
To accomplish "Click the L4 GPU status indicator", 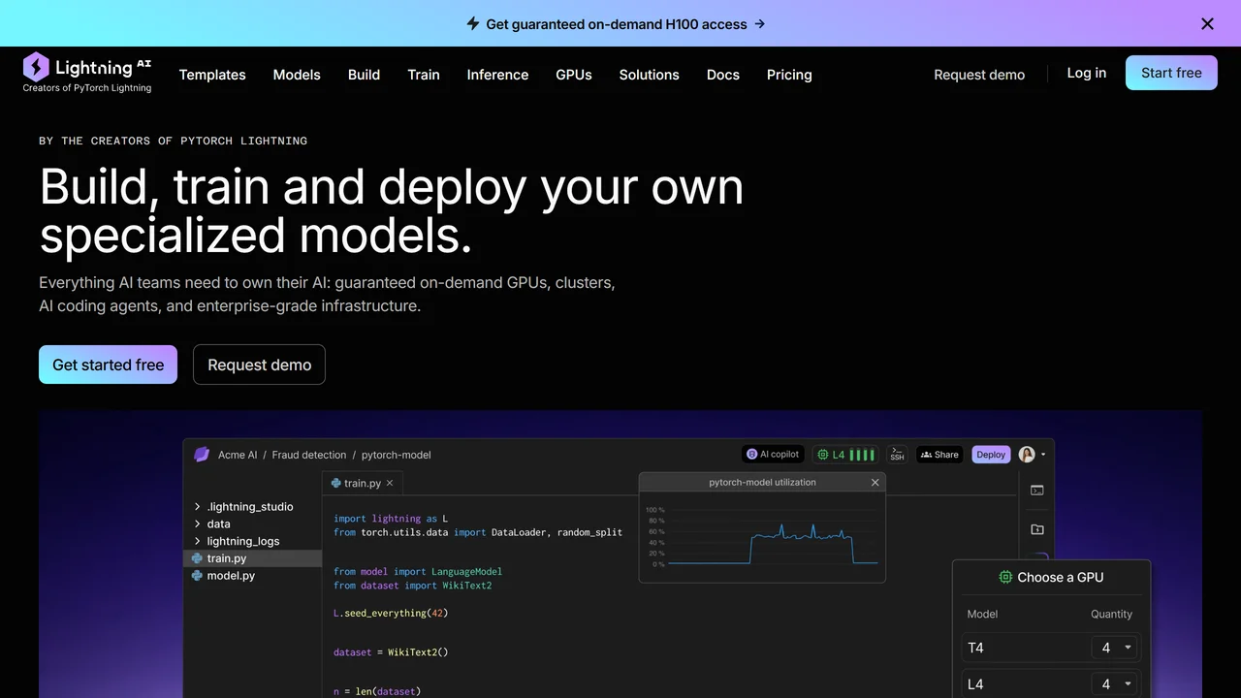I will click(x=845, y=454).
